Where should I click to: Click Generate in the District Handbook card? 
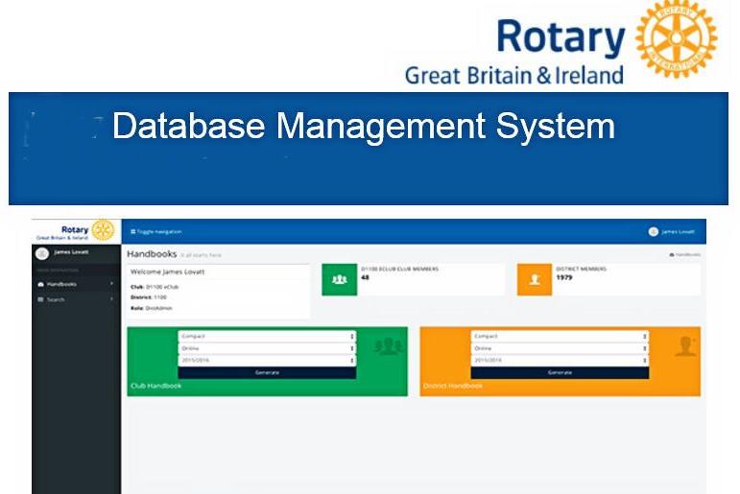click(x=560, y=373)
